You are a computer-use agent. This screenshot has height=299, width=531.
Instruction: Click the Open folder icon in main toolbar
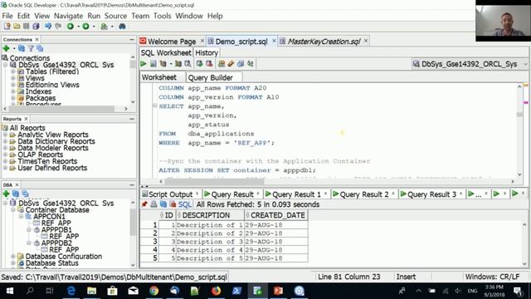pos(17,26)
